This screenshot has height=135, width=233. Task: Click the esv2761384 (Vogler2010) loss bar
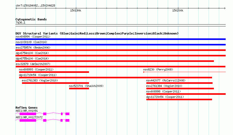(x=180, y=89)
